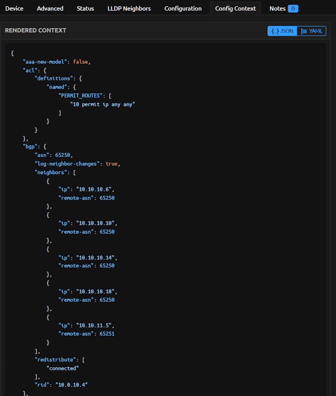Open the Notes tab

point(278,8)
